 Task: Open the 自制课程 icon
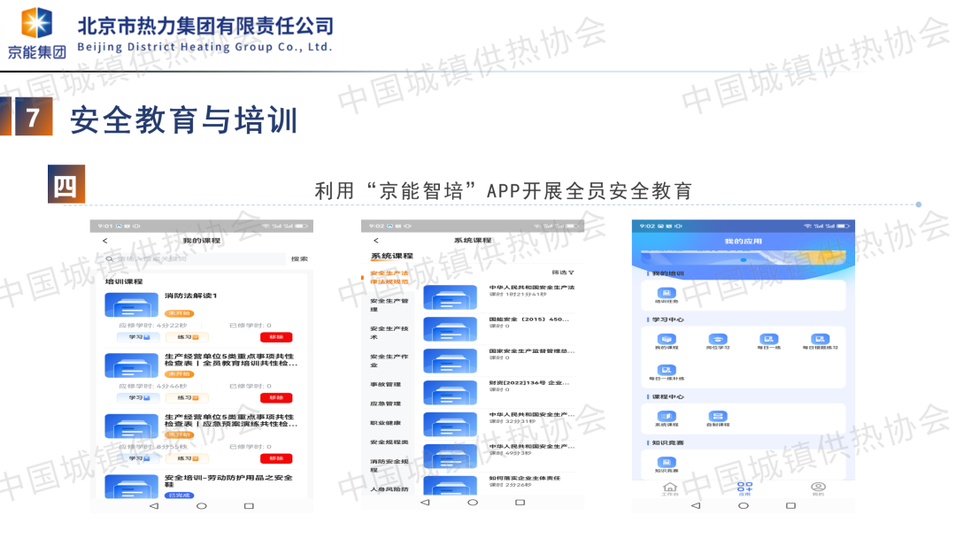(718, 418)
